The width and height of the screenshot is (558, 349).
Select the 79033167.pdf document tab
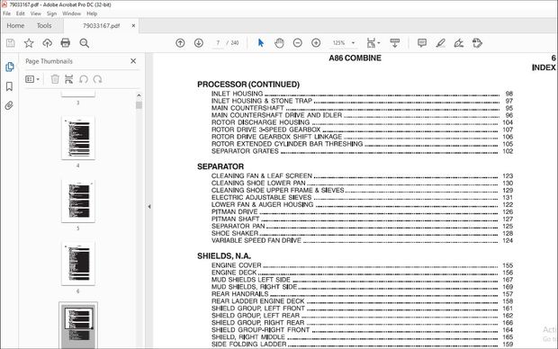click(101, 25)
